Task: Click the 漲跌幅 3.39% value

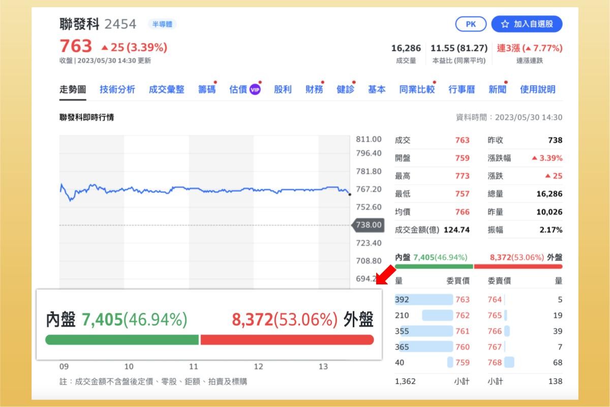Action: click(547, 158)
